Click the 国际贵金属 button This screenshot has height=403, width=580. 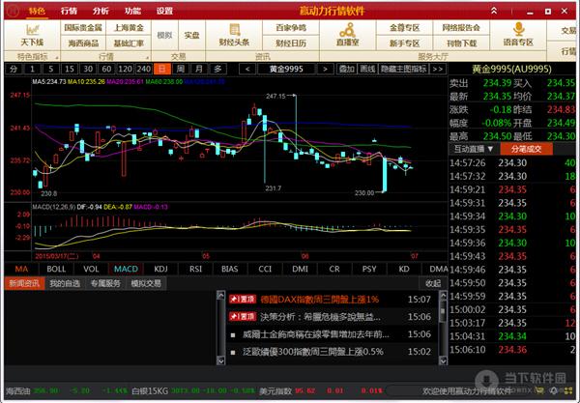point(83,28)
